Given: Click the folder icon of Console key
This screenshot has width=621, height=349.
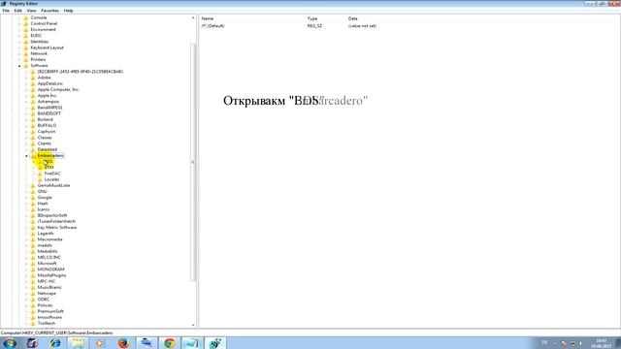Looking at the screenshot, I should coord(26,17).
